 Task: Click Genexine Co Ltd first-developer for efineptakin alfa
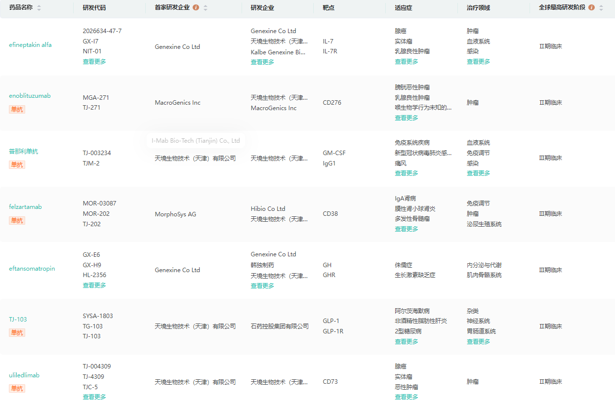[x=177, y=47]
